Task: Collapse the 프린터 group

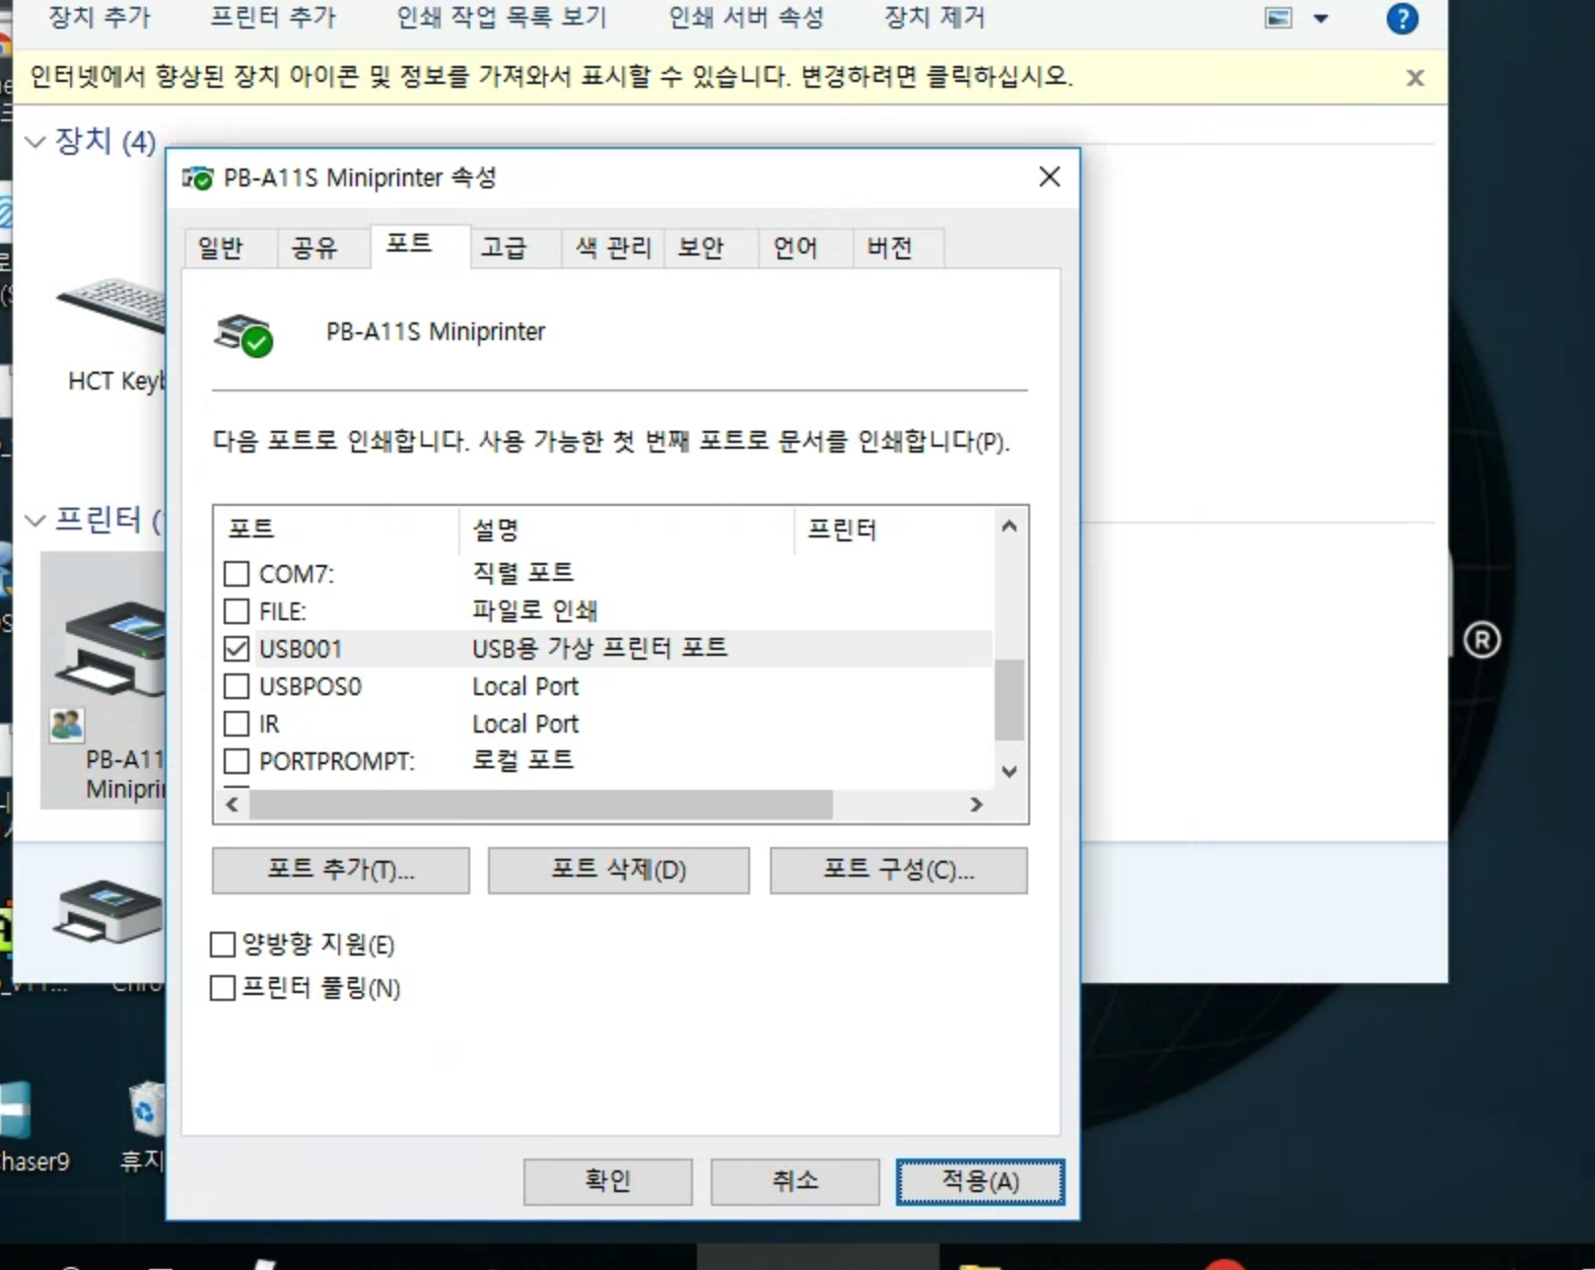Action: (35, 520)
